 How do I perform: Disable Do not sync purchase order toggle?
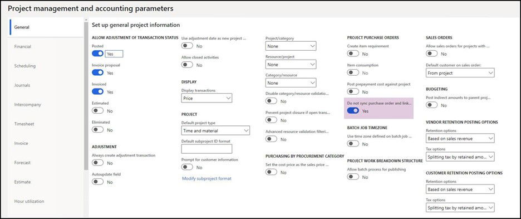tap(353, 111)
